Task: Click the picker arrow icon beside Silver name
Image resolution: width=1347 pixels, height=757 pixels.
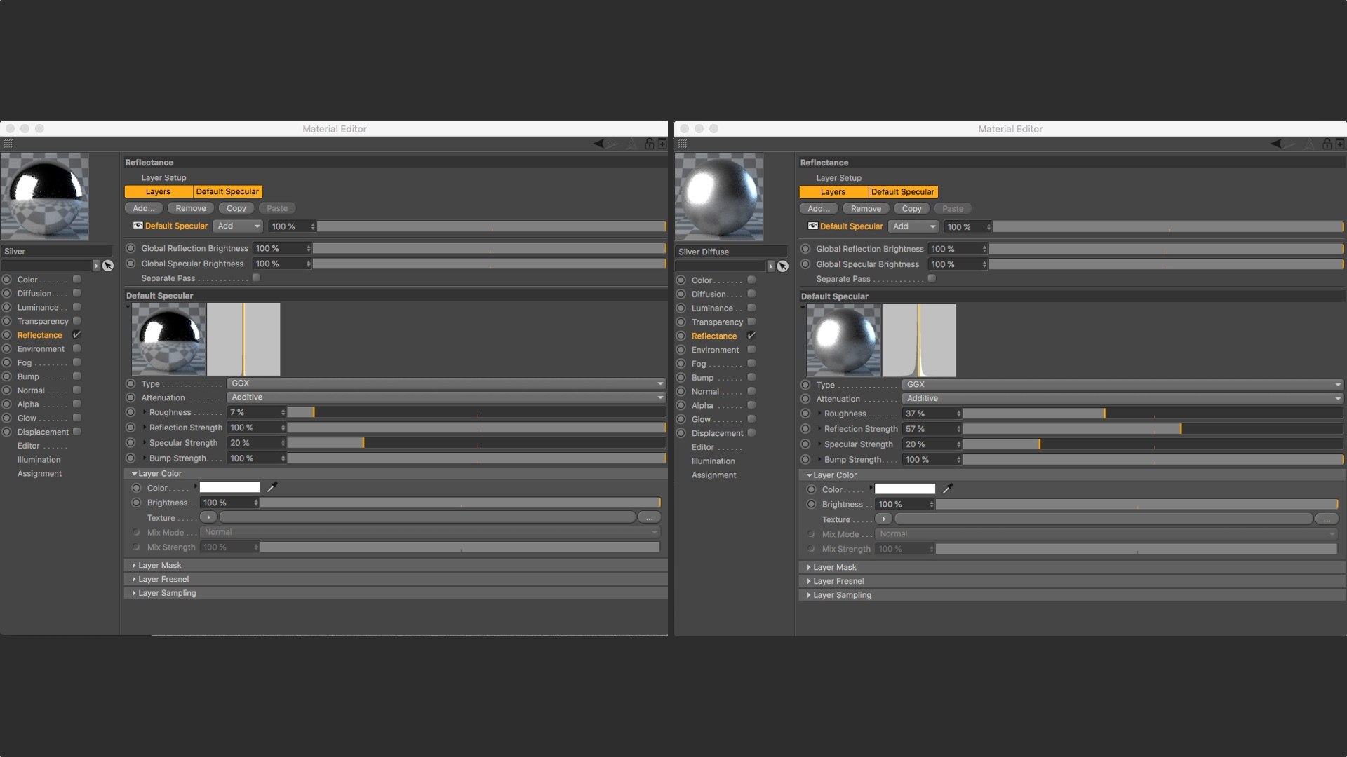Action: [107, 266]
